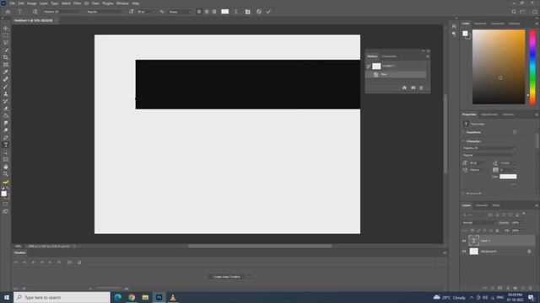Toggle the filter for type layers
Viewport: 540px width, 303px height.
504,215
